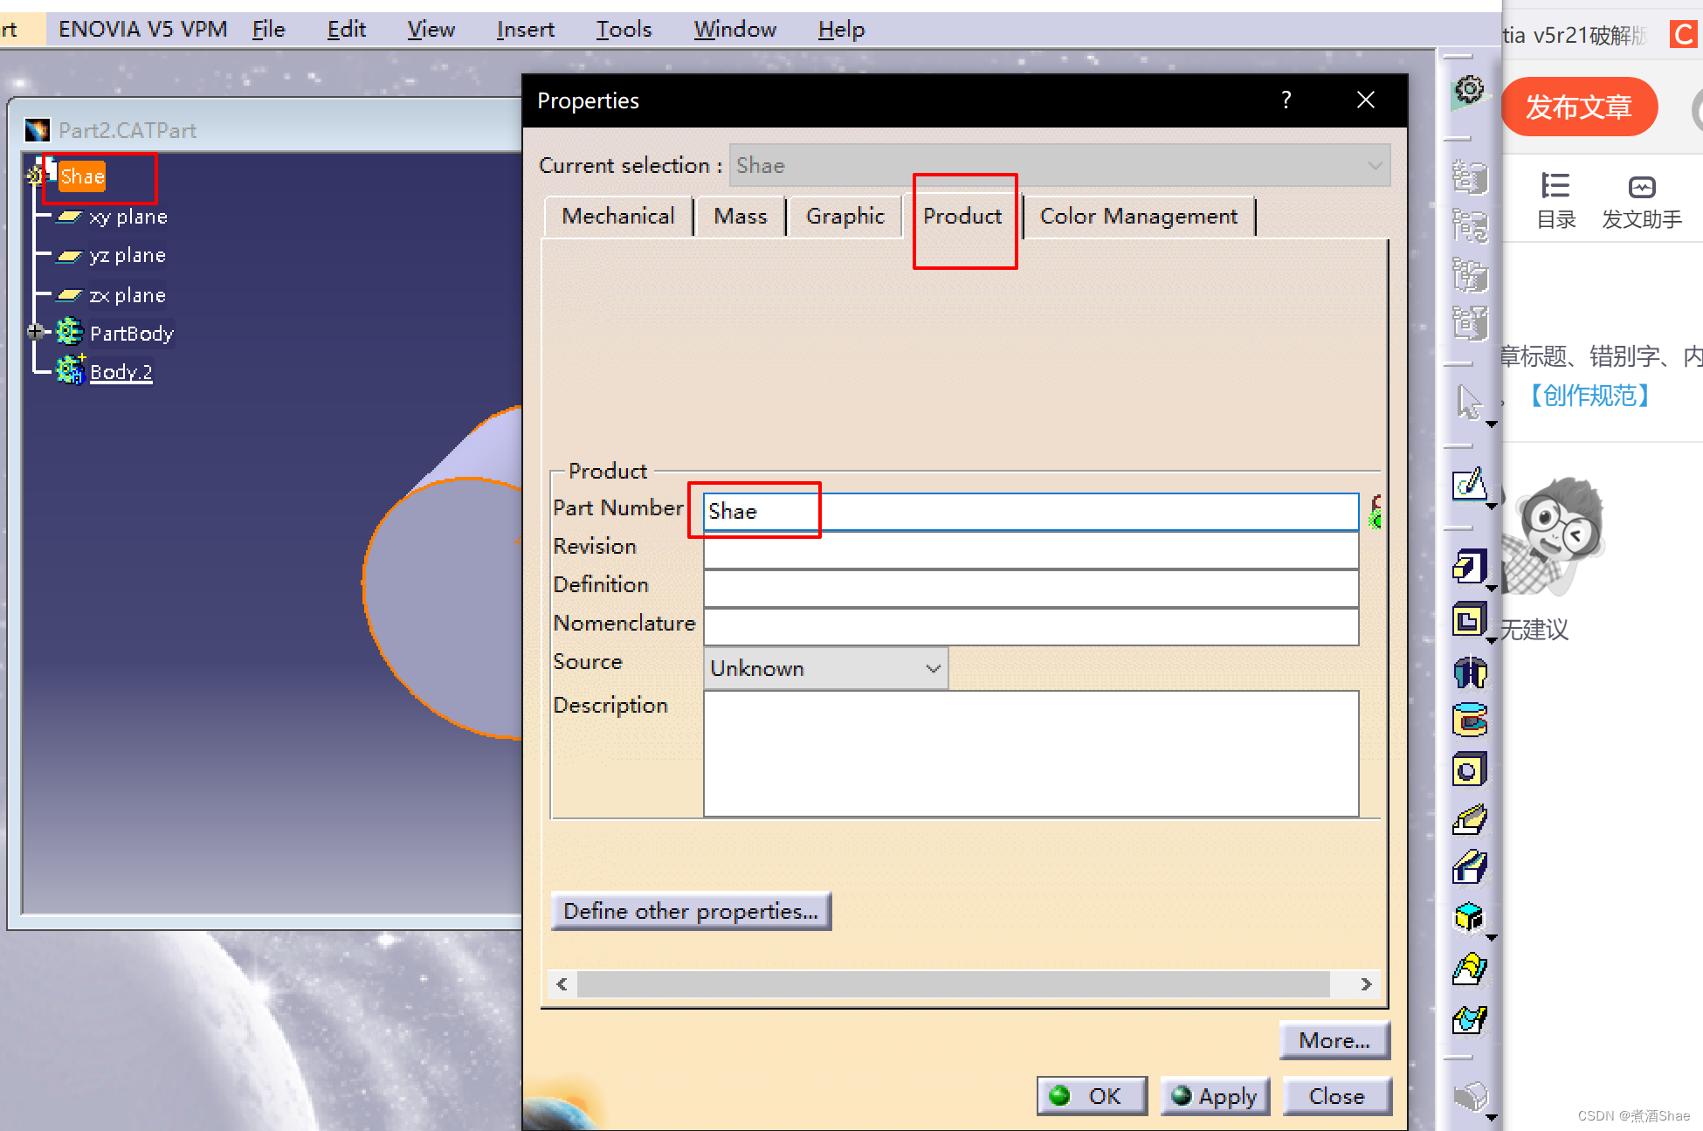1703x1131 pixels.
Task: Open the Help menu
Action: coord(841,30)
